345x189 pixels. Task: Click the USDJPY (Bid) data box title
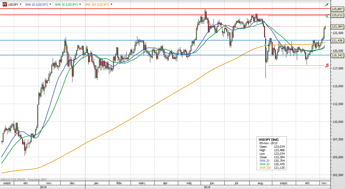tap(268, 140)
